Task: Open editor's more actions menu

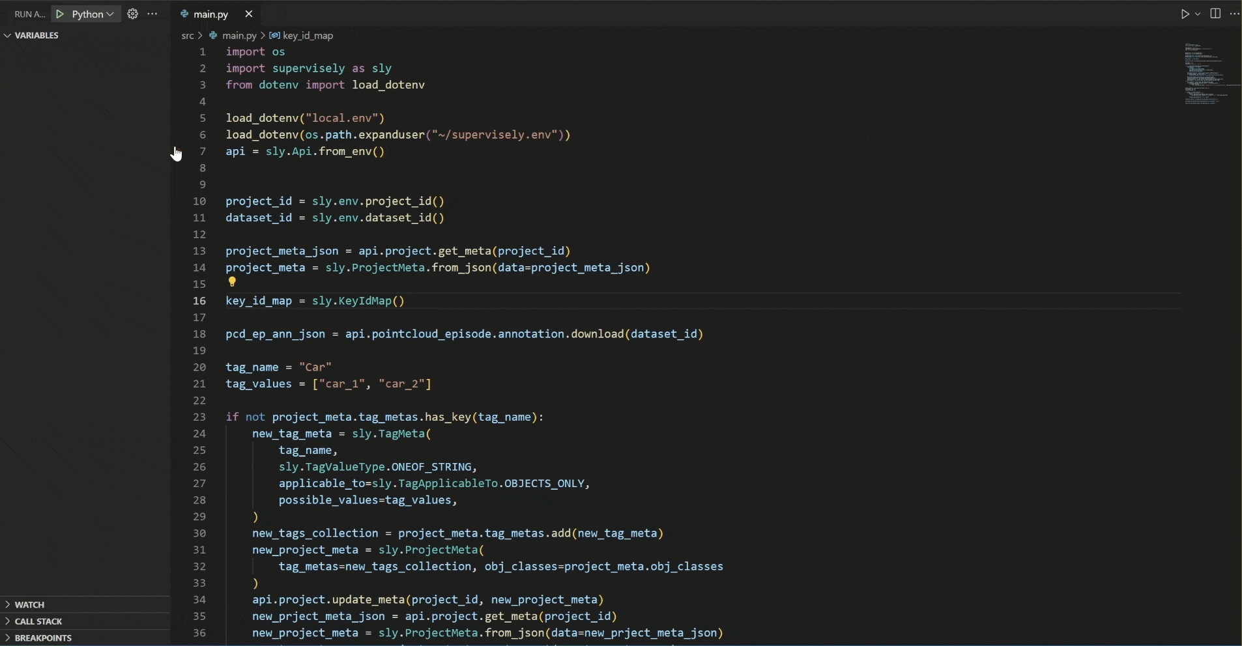Action: 1235,14
